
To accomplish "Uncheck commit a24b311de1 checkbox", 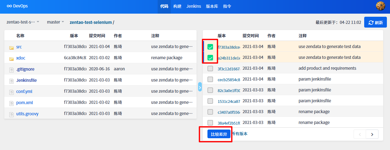I will pyautogui.click(x=210, y=58).
